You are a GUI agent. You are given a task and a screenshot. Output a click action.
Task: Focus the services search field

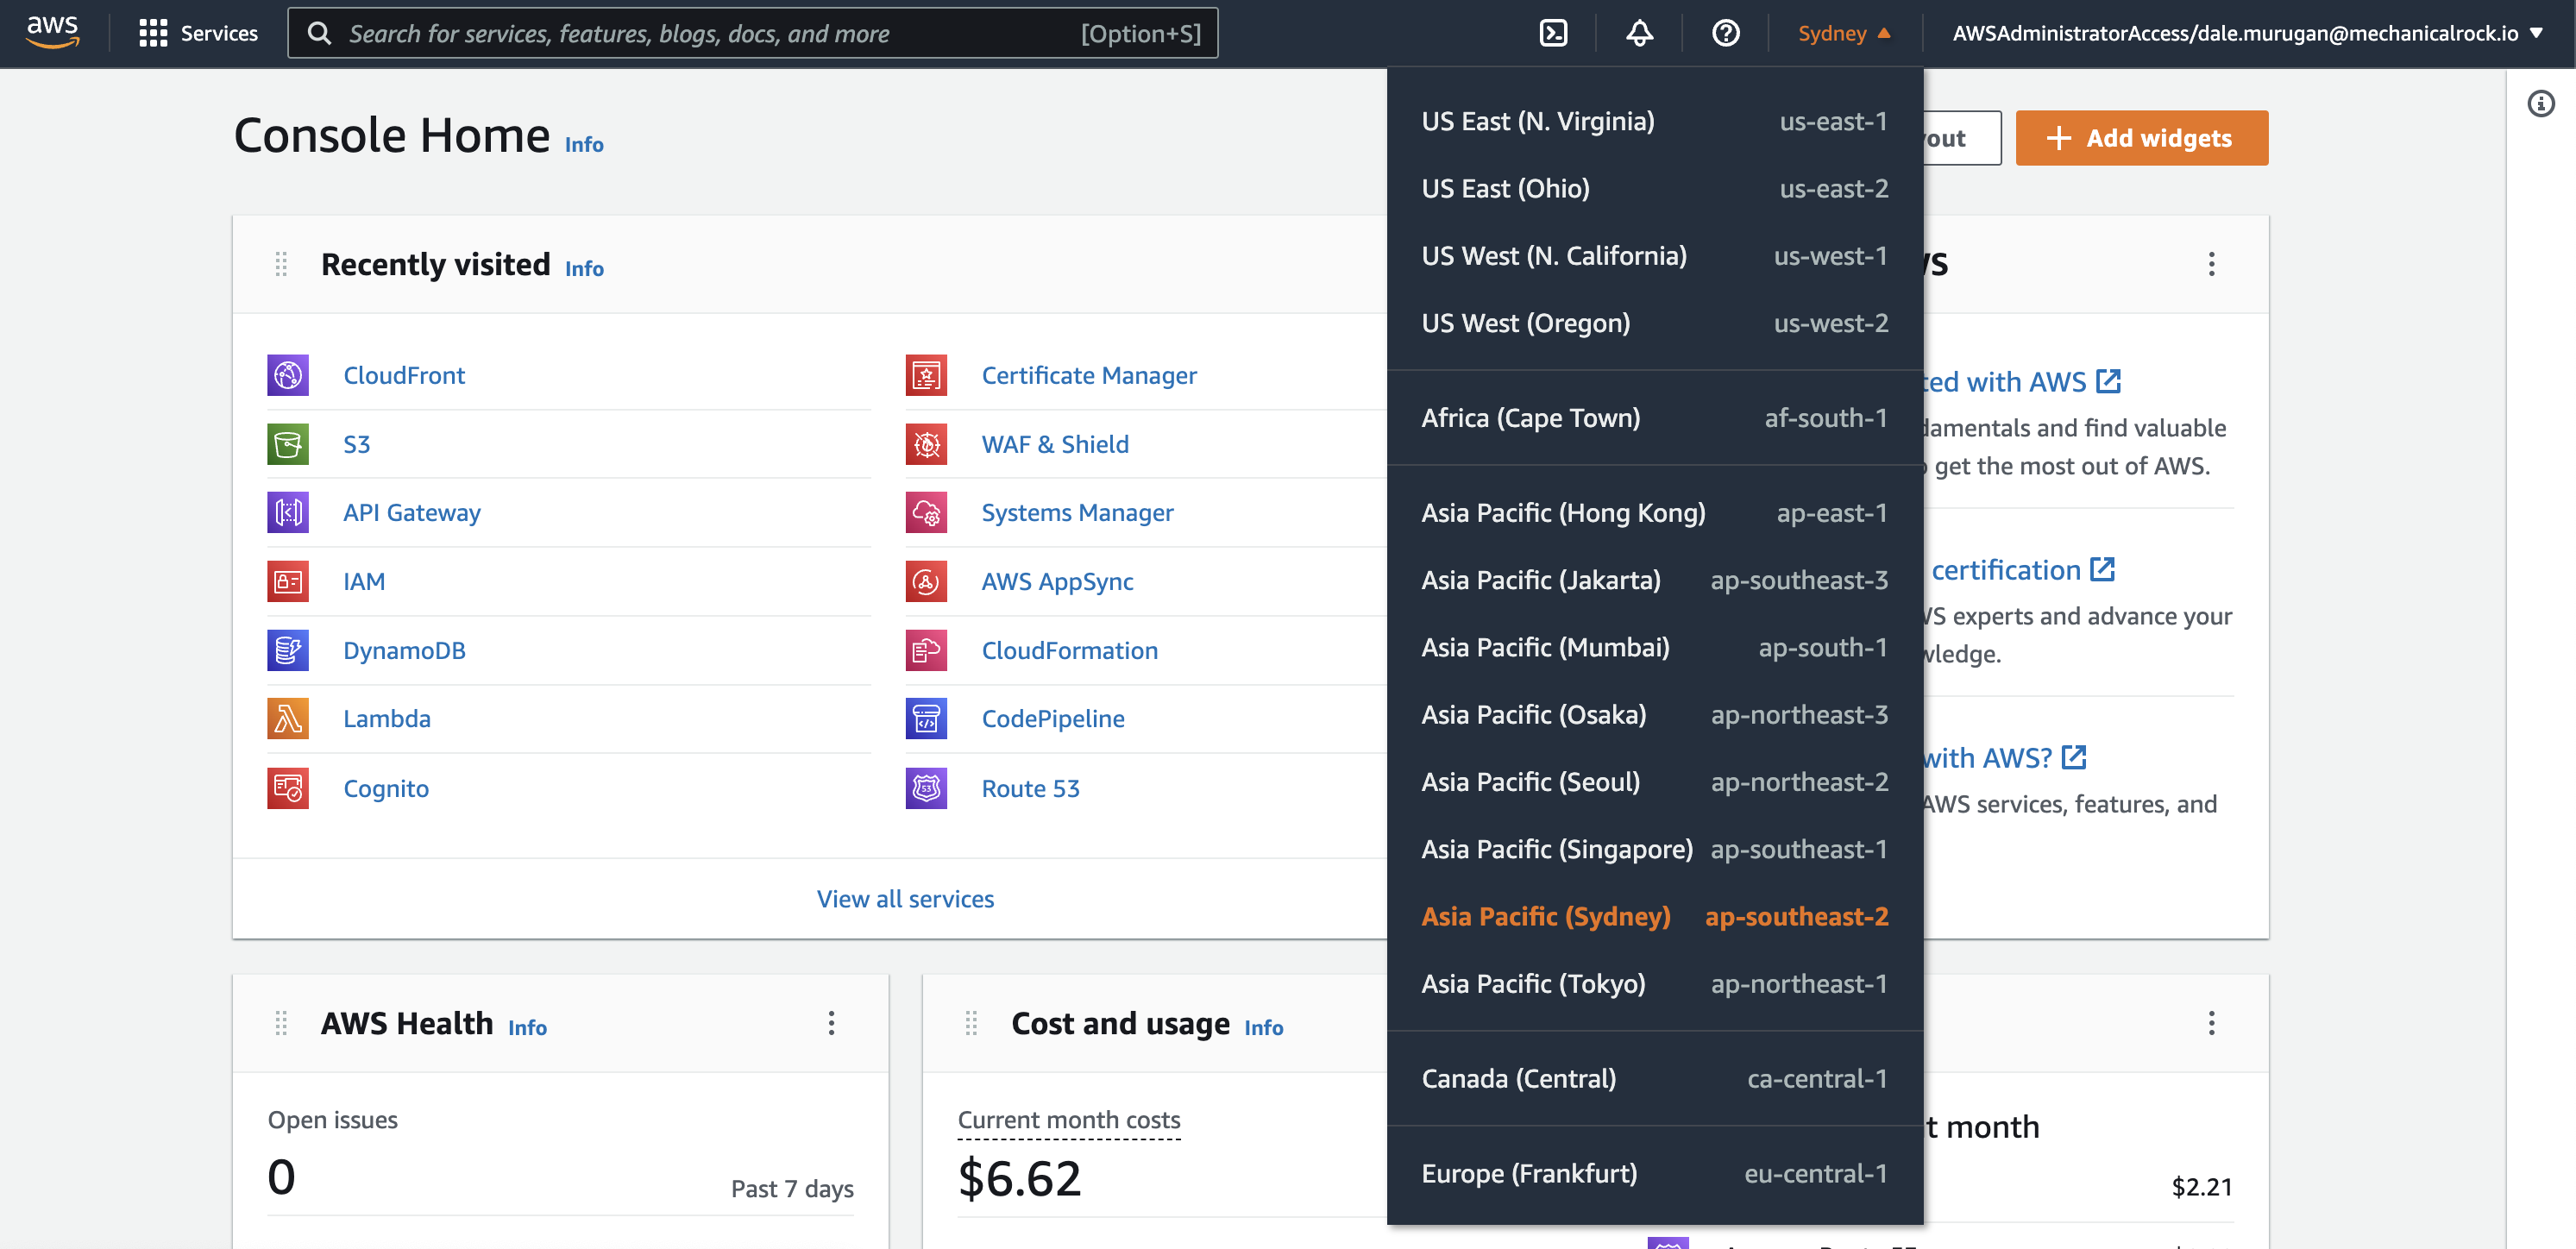pyautogui.click(x=752, y=33)
